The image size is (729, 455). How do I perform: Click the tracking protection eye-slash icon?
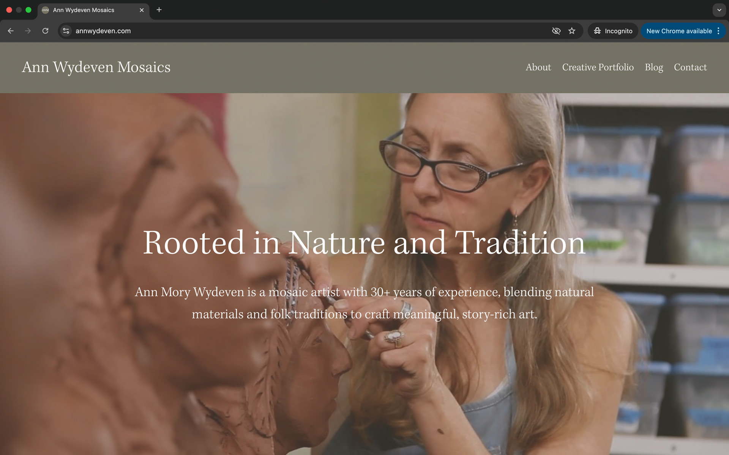click(x=556, y=31)
